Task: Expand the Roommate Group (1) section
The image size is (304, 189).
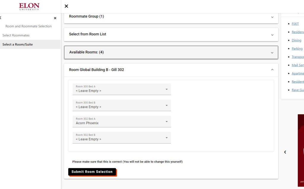Action: pos(171,17)
